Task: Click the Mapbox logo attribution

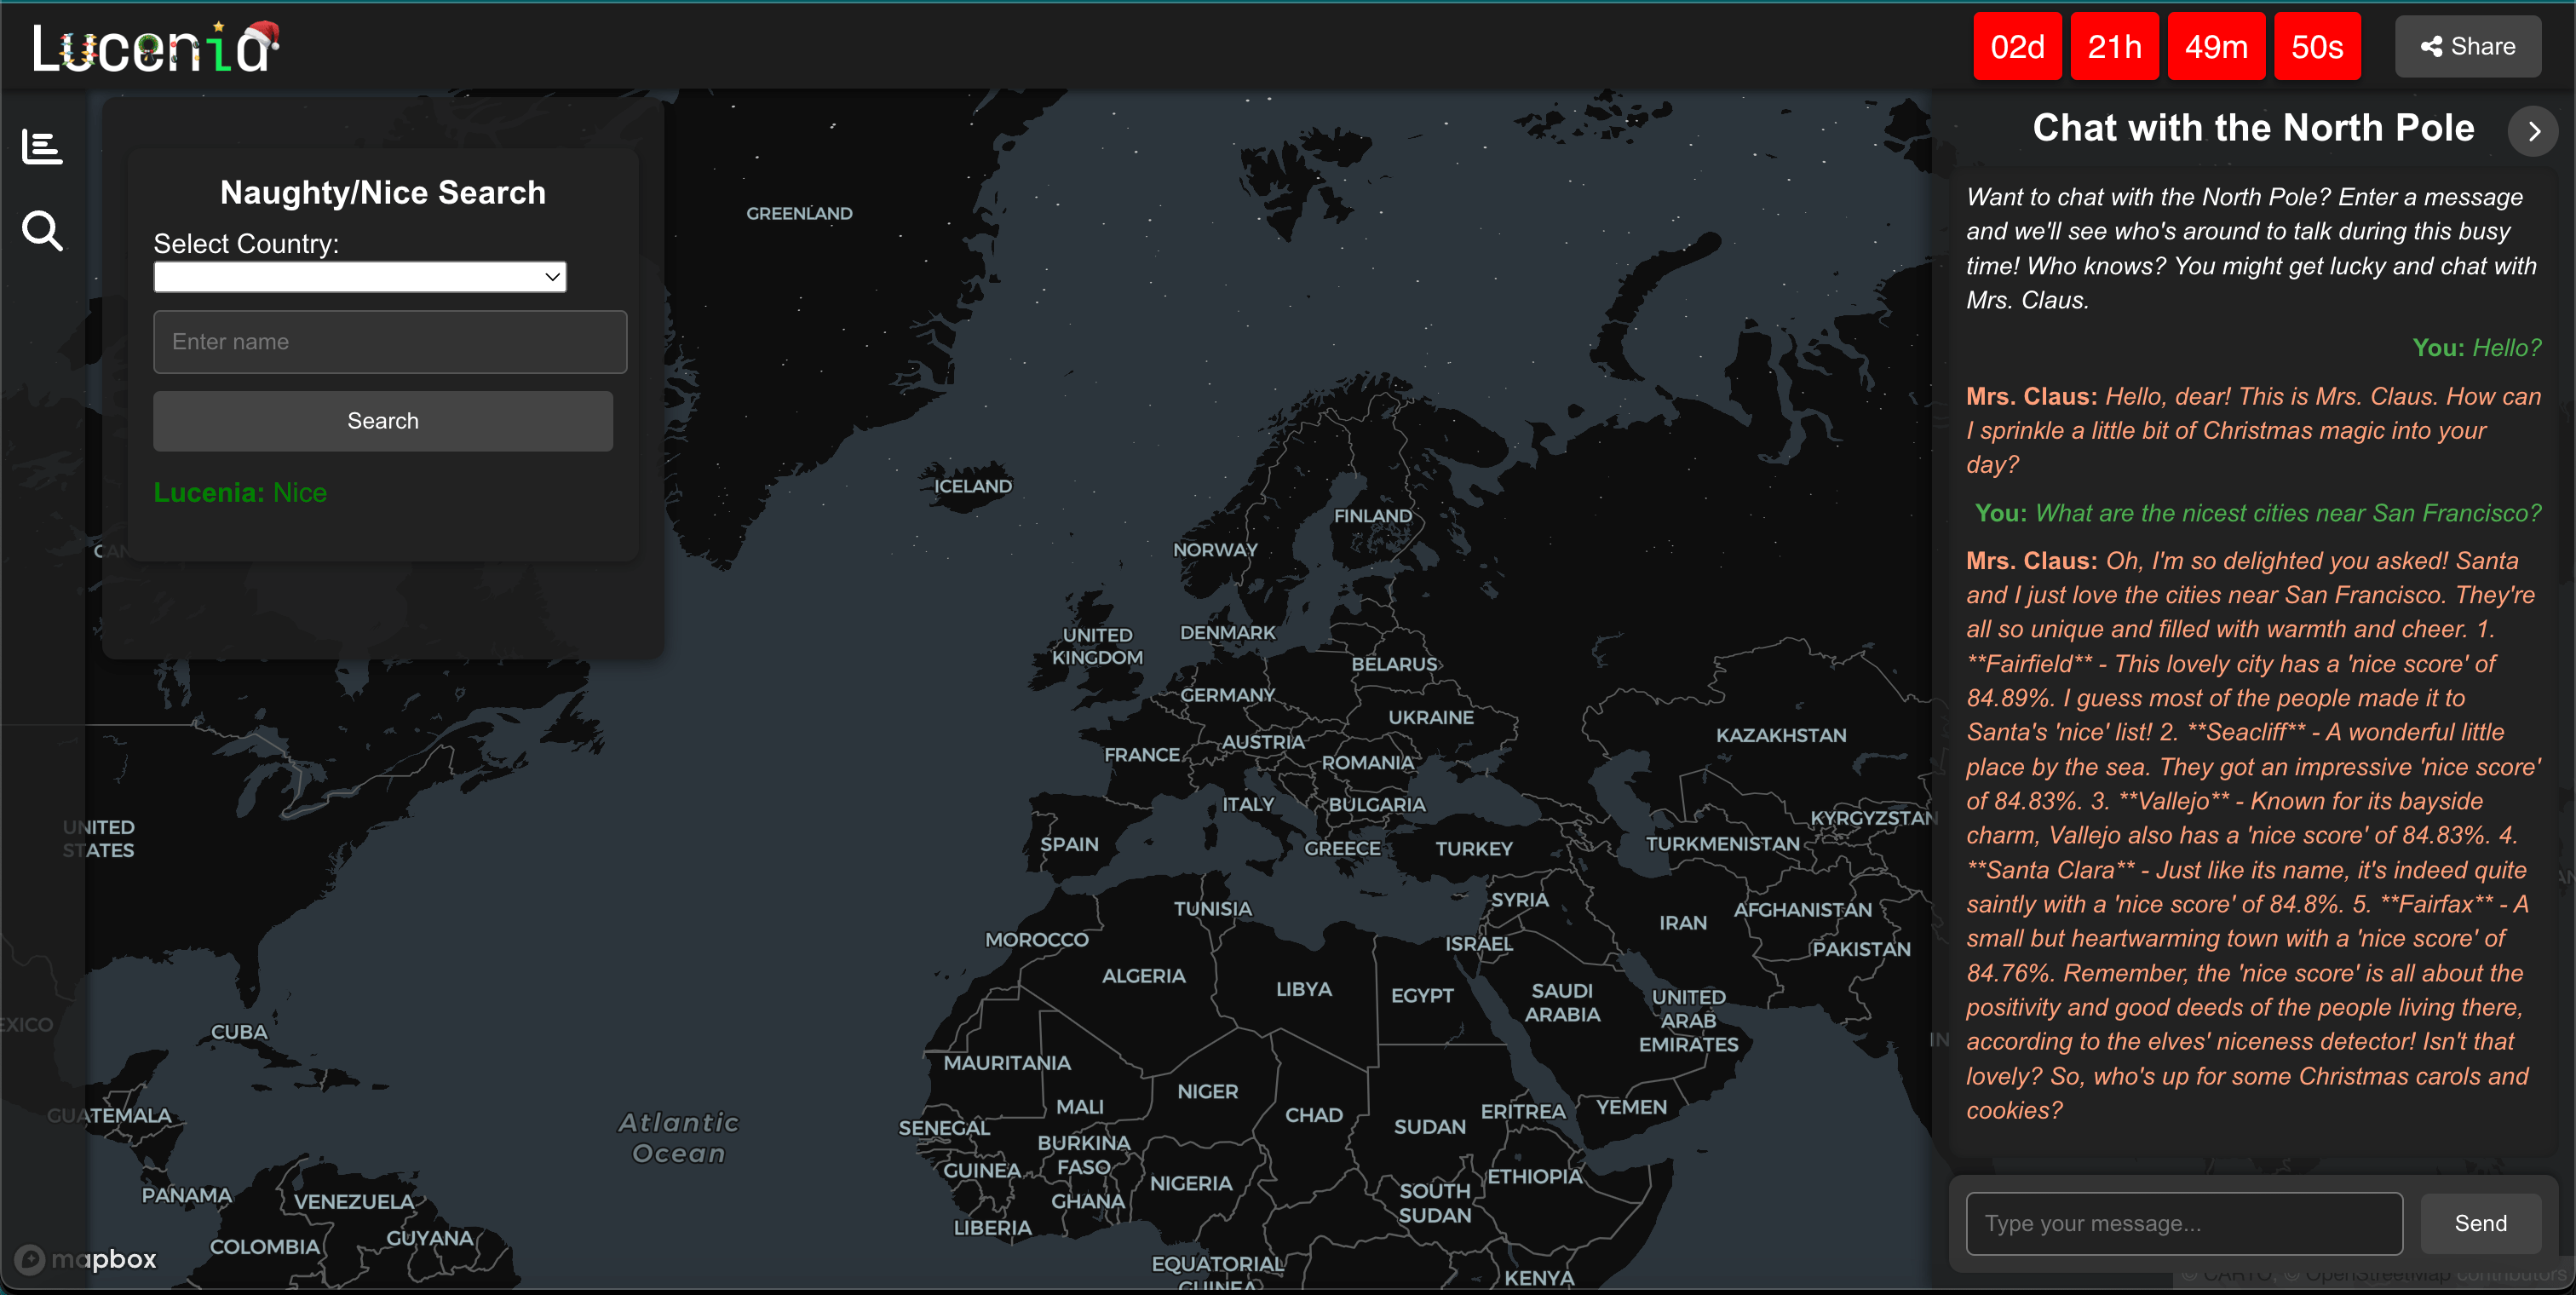Action: [x=86, y=1259]
